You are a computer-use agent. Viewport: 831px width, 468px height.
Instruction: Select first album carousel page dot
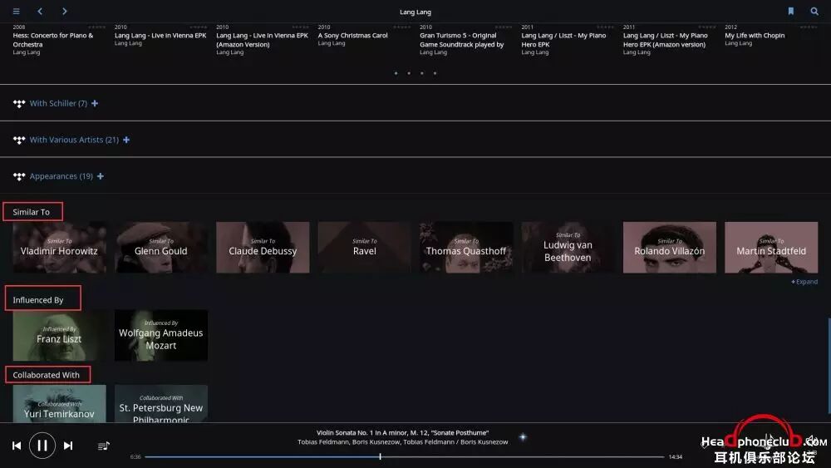[x=396, y=73]
